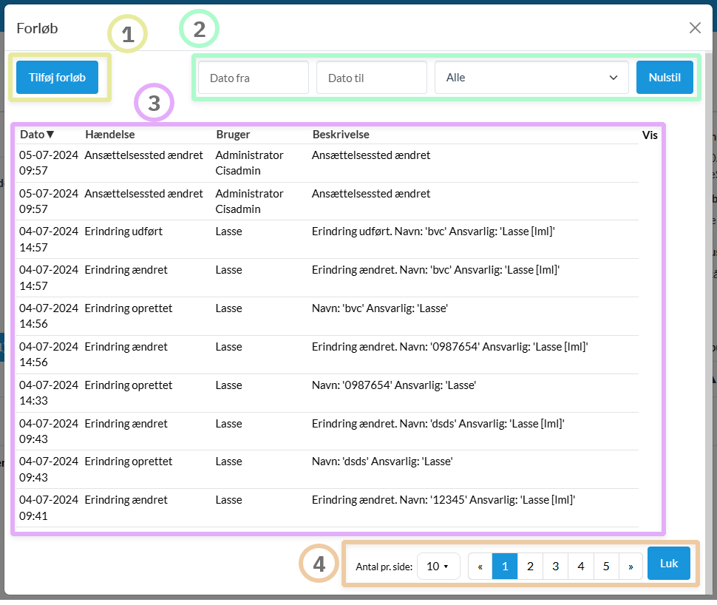The height and width of the screenshot is (605, 717).
Task: Go to previous page using « arrow
Action: (480, 567)
